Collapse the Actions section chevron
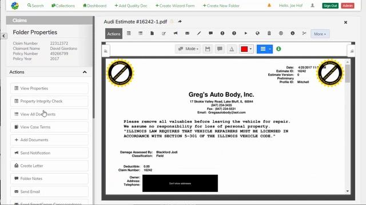 (85, 72)
